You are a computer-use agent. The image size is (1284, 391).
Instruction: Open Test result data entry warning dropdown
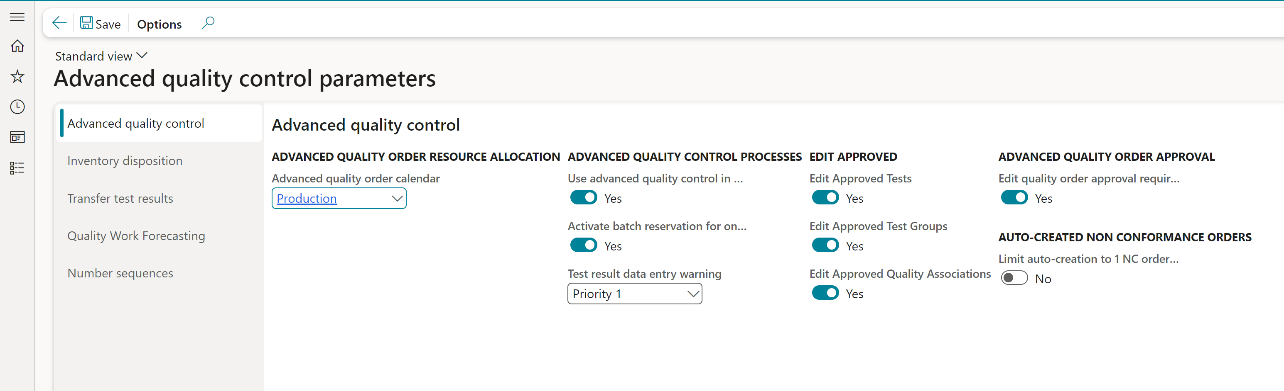[692, 294]
